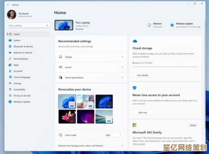Select Home in the sidebar
209x154 pixels.
tap(28, 34)
